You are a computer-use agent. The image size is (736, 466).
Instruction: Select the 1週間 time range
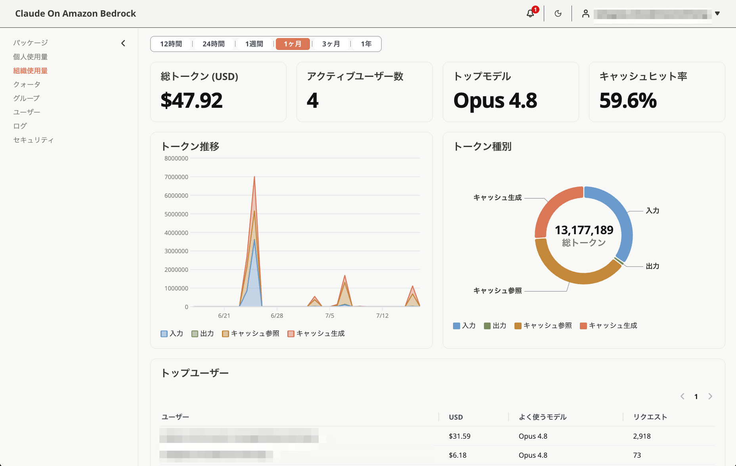click(x=254, y=44)
